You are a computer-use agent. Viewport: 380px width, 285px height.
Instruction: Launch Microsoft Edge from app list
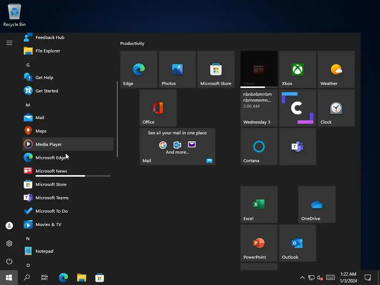[x=68, y=157]
